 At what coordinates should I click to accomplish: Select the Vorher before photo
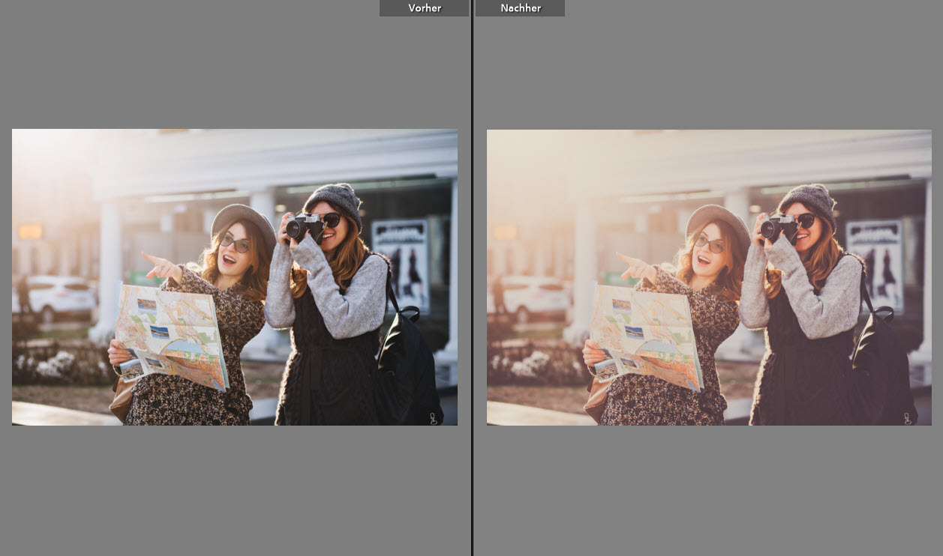235,277
